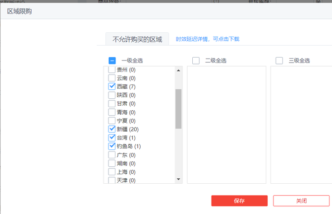Uncheck the 西藏 (7) checkbox
Image resolution: width=332 pixels, height=214 pixels.
tap(112, 86)
